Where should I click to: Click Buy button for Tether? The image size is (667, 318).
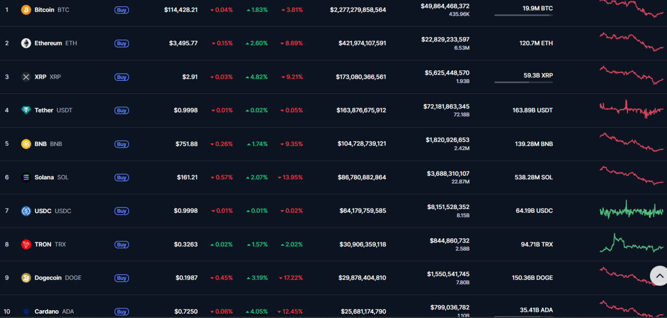[x=122, y=111]
